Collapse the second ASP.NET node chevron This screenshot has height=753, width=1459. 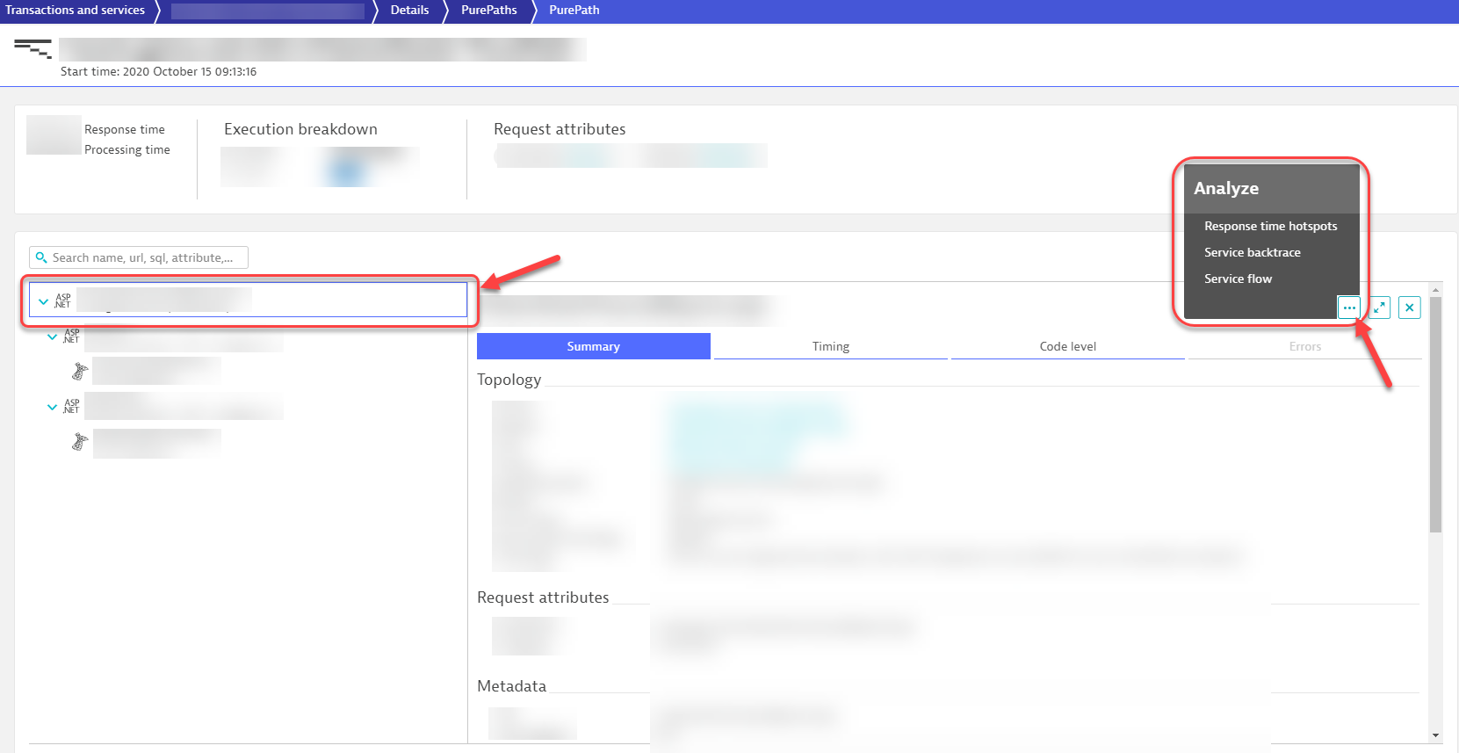tap(52, 337)
